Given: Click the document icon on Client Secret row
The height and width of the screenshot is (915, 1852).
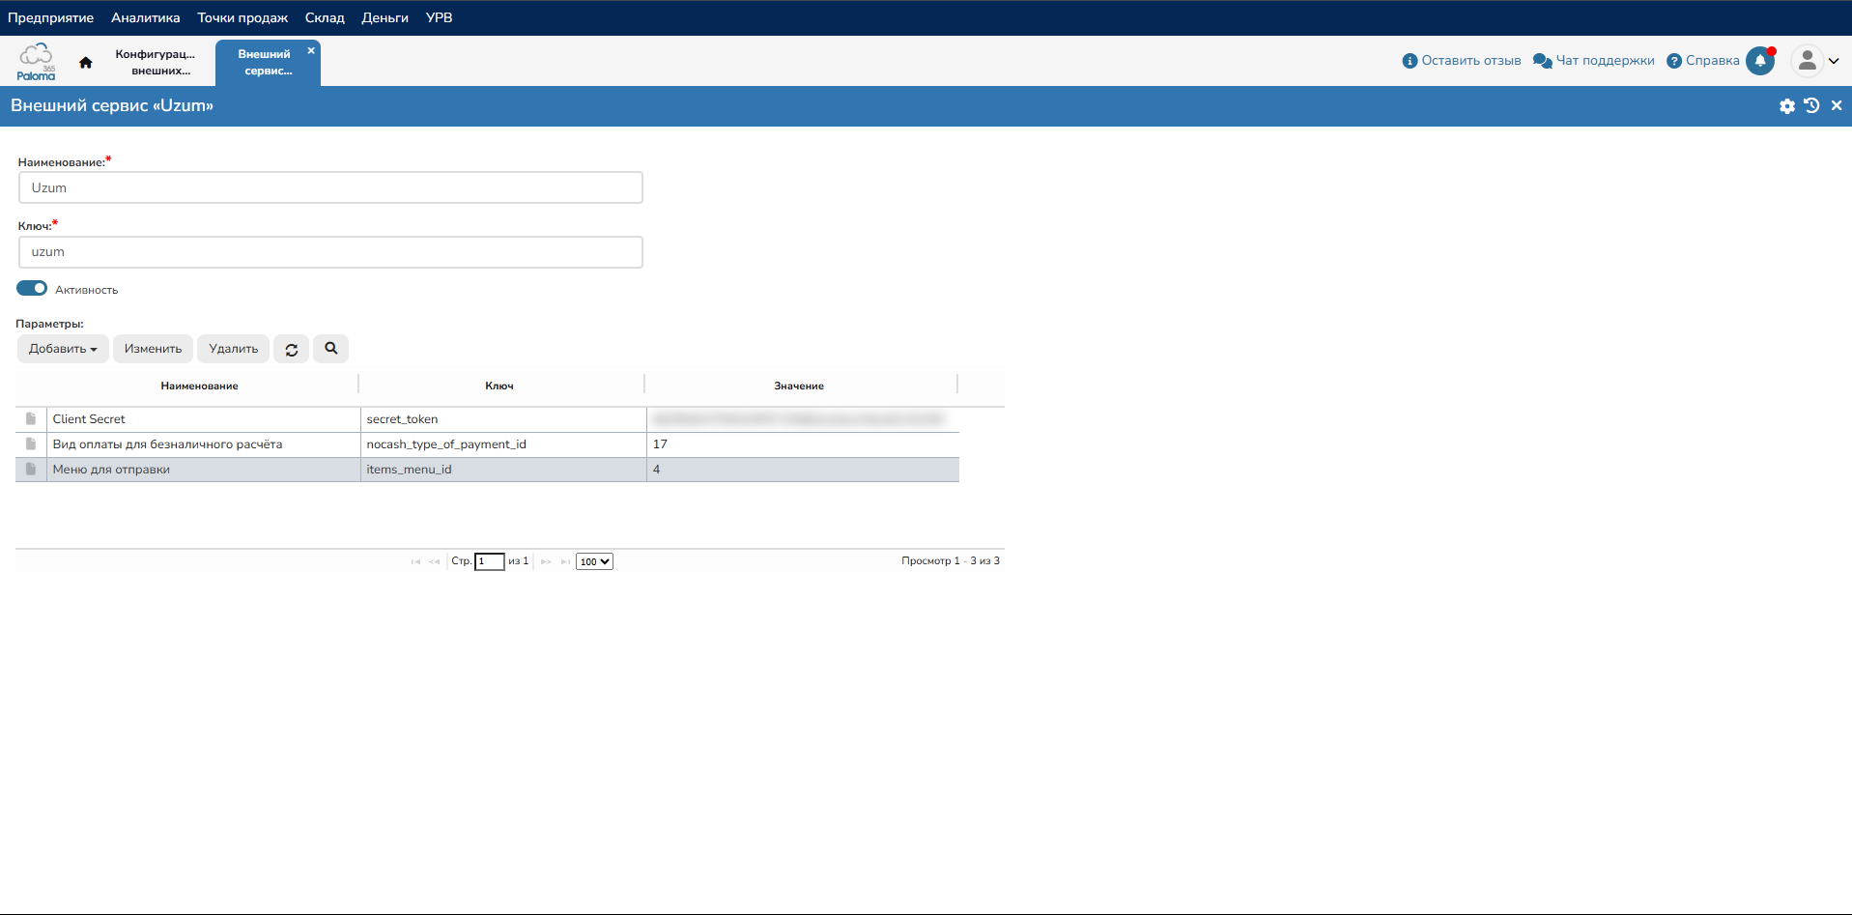Looking at the screenshot, I should point(31,419).
